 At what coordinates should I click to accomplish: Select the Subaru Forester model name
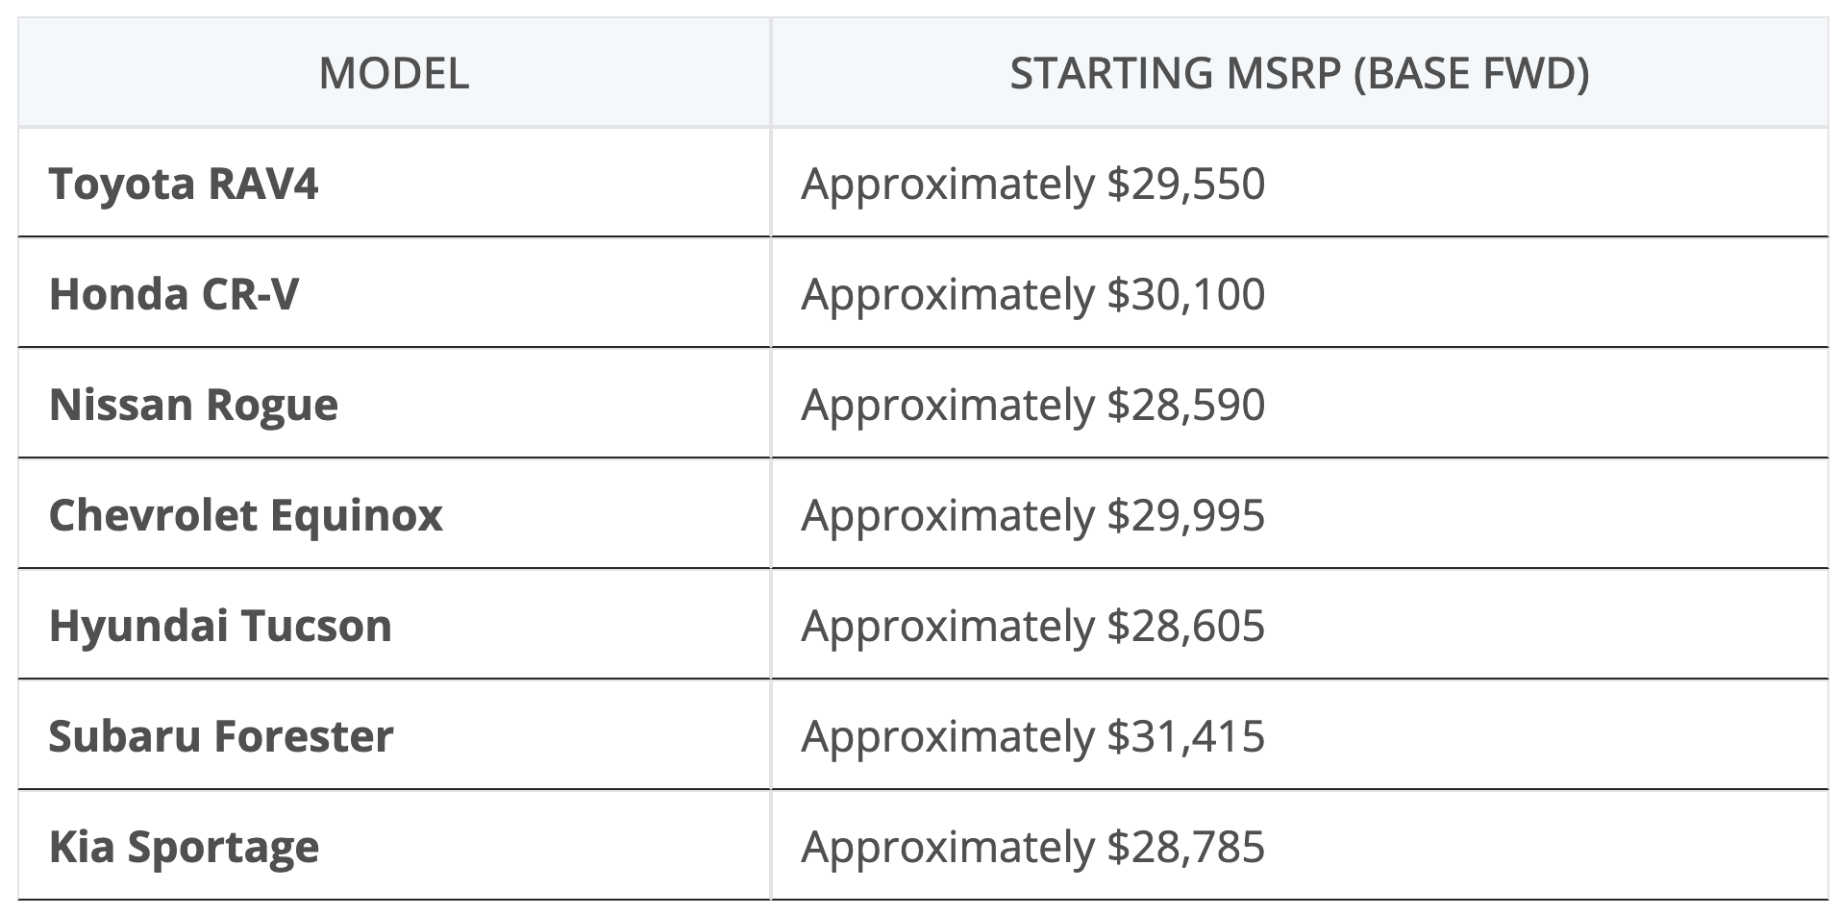(221, 736)
